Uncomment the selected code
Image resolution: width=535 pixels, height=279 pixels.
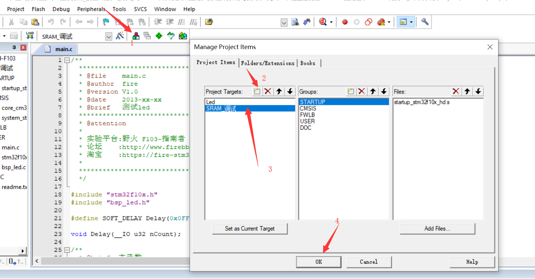point(194,22)
